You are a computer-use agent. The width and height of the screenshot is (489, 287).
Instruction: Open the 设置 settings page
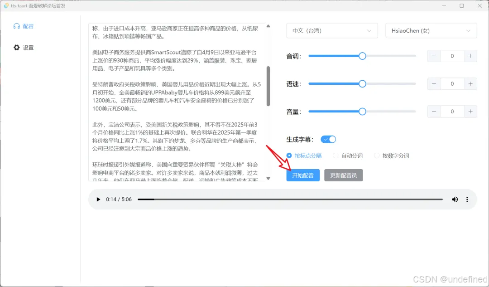[x=24, y=48]
